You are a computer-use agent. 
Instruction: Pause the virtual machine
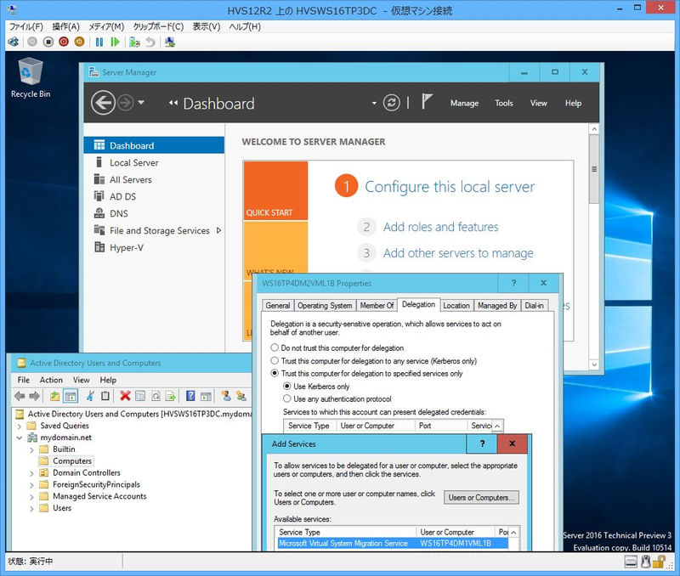[99, 42]
